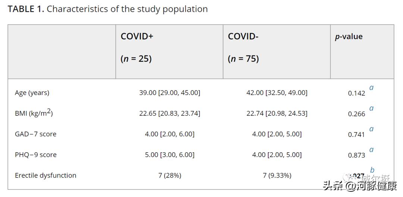Click the 'TABLE 1.' caption label
Viewport: 403px width, 197px height.
26,9
